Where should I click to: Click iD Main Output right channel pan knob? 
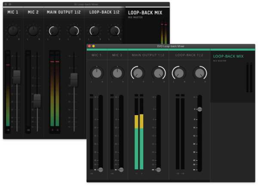[74, 31]
